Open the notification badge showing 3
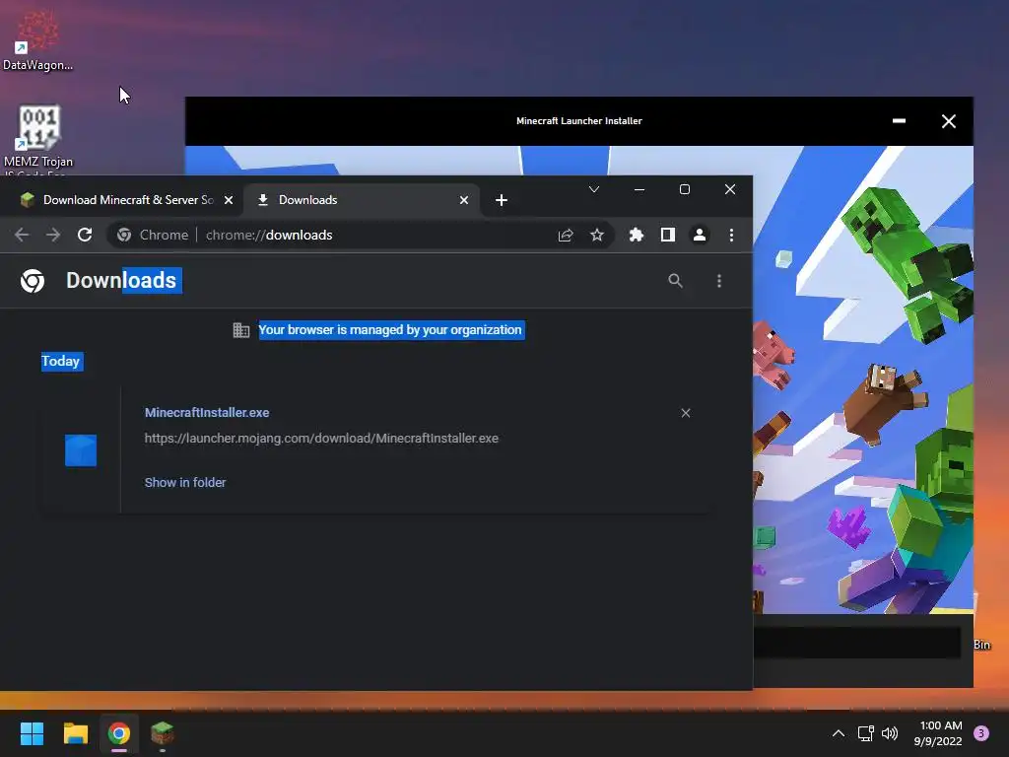This screenshot has width=1009, height=757. [x=981, y=733]
